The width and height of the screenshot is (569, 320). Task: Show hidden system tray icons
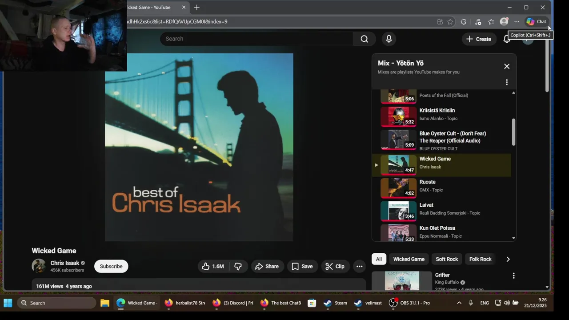[x=459, y=303]
